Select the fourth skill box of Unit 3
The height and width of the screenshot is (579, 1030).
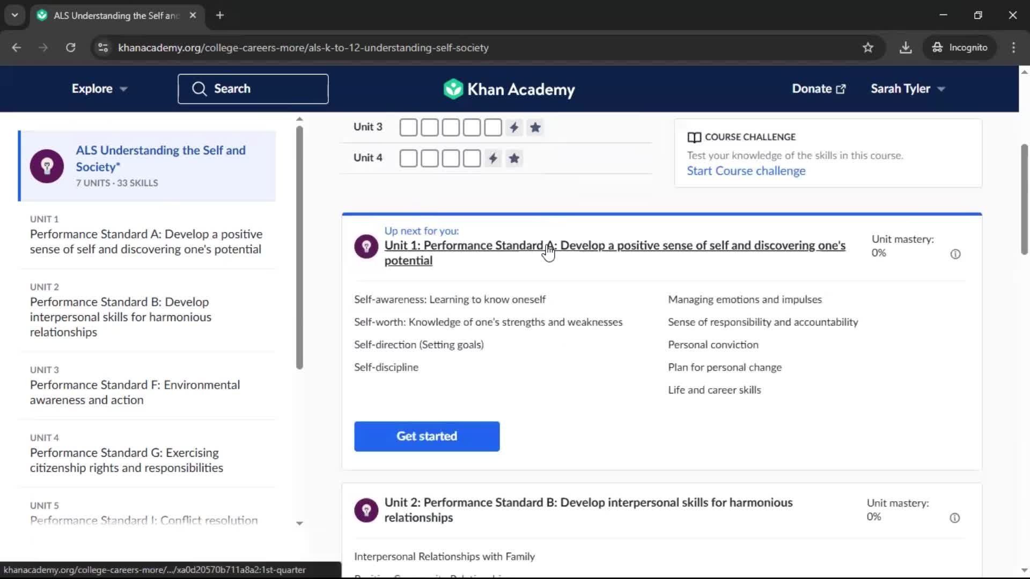click(x=472, y=128)
